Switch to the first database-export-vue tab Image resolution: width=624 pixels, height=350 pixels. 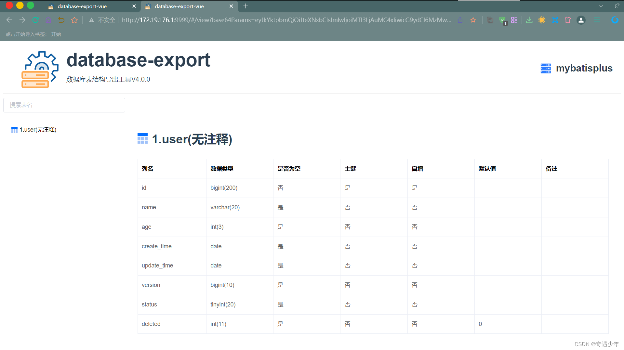point(91,6)
